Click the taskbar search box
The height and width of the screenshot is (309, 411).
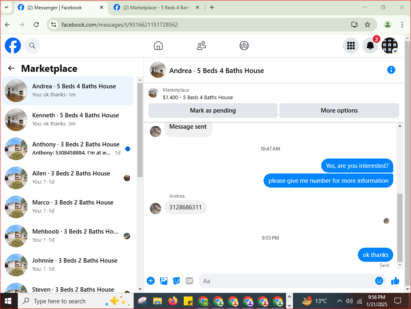tap(75, 301)
